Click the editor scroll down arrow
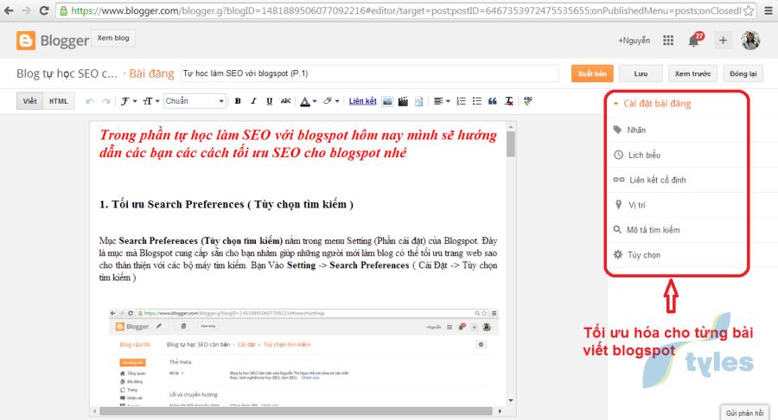The image size is (778, 420). click(x=511, y=400)
